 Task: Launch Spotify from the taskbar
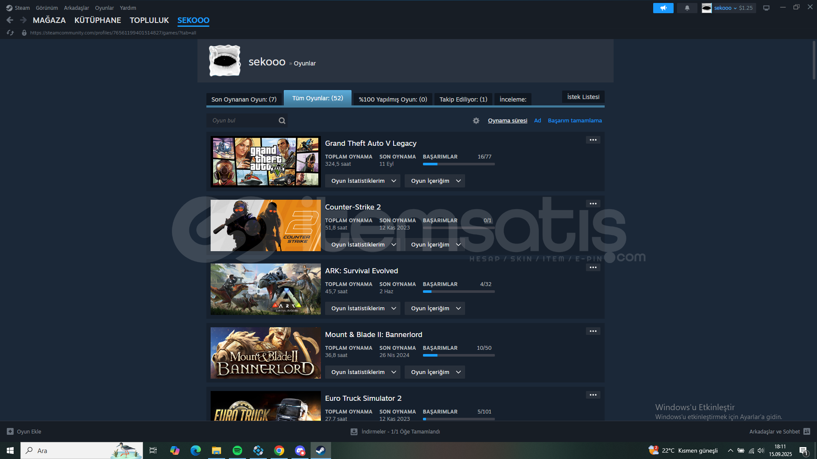point(237,450)
